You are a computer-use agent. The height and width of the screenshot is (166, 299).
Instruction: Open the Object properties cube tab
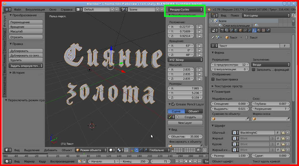tap(240, 30)
